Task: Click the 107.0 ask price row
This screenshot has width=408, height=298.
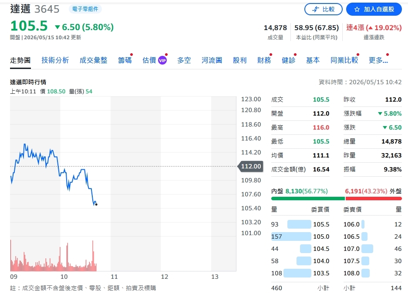Action: coord(372,249)
